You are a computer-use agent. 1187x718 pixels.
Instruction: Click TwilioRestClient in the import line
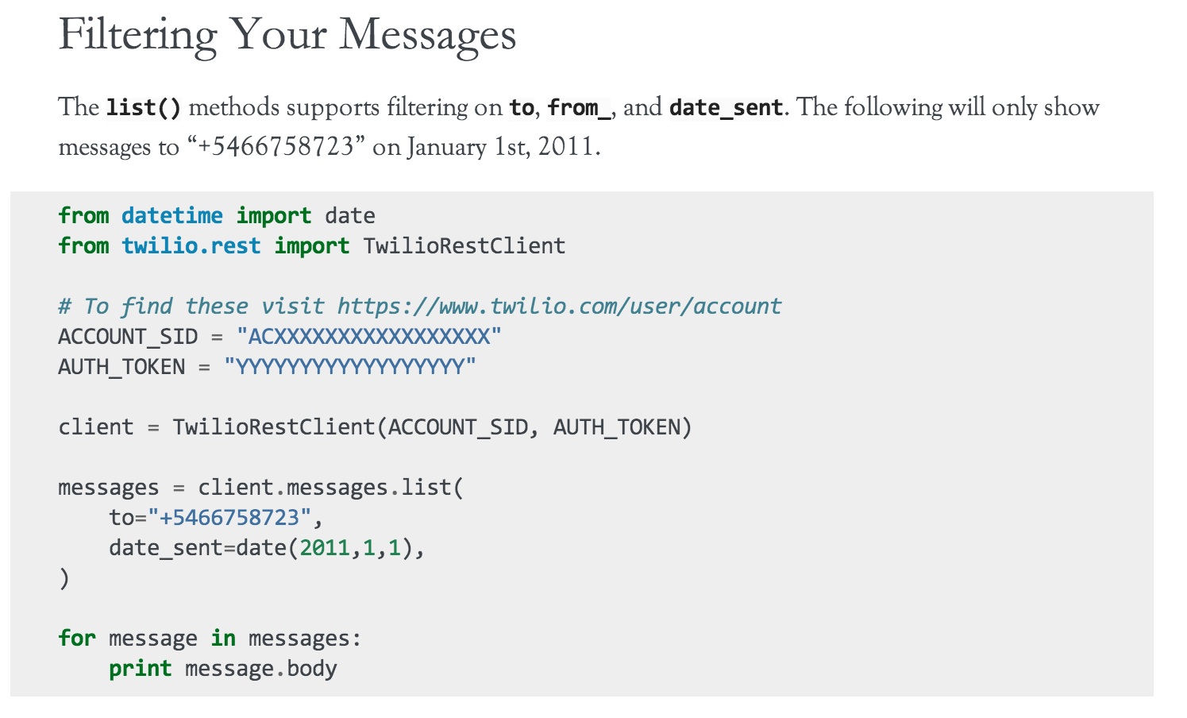click(x=464, y=246)
